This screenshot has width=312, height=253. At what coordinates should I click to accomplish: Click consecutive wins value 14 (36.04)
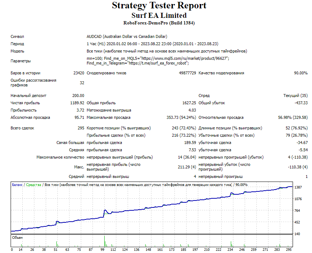tap(187, 157)
